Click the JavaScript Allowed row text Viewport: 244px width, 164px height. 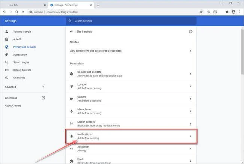point(82,150)
